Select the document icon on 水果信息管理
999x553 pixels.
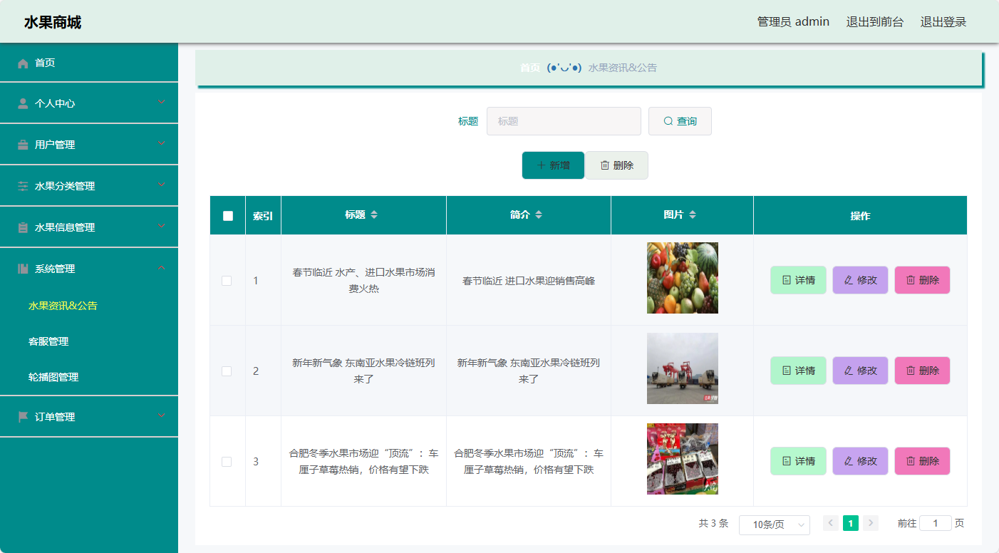click(x=22, y=227)
